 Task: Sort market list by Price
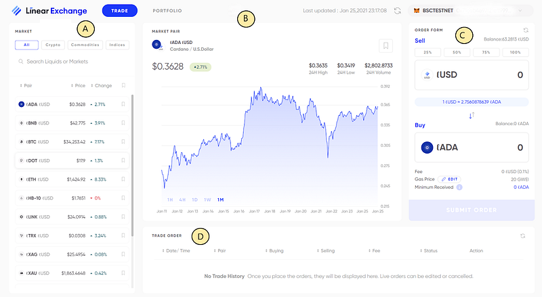[x=78, y=86]
